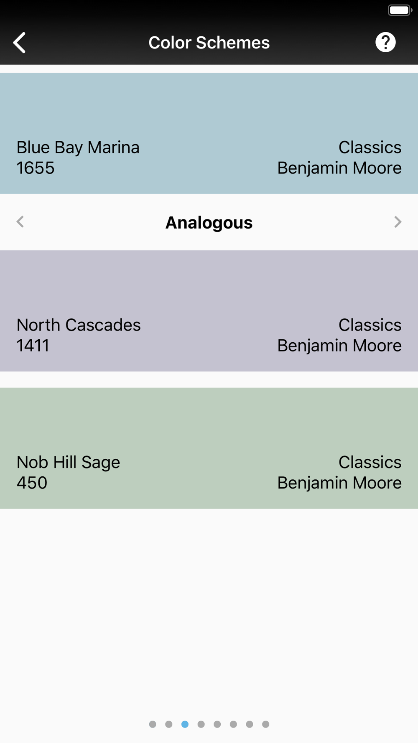The image size is (418, 743).
Task: Open help with the question mark icon
Action: (x=385, y=42)
